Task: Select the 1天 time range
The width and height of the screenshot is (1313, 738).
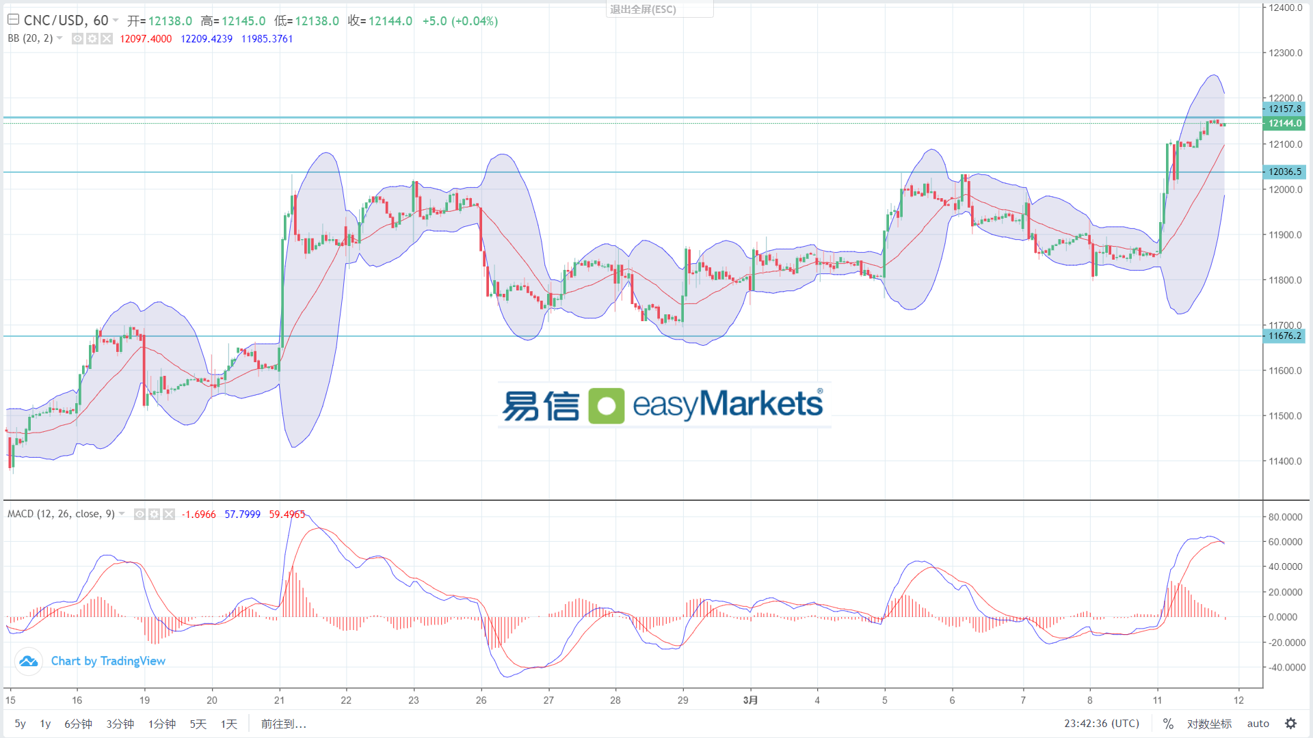Action: click(x=228, y=724)
